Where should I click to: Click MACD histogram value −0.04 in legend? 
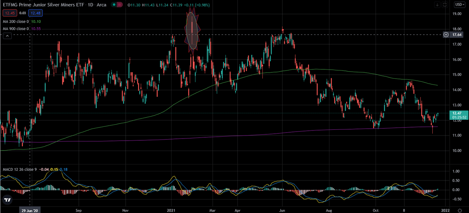pyautogui.click(x=44, y=169)
